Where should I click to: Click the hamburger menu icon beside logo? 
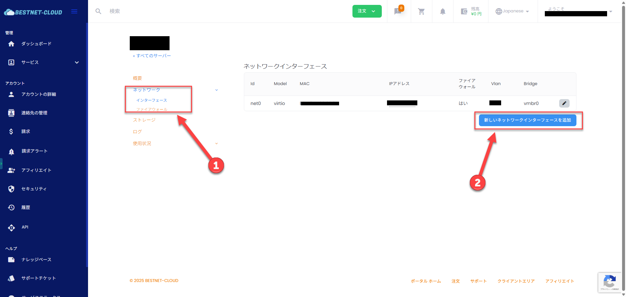click(x=74, y=12)
